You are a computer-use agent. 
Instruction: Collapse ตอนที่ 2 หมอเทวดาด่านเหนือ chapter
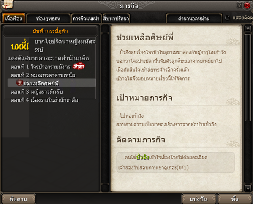point(43,75)
